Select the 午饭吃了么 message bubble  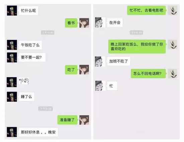30,45
